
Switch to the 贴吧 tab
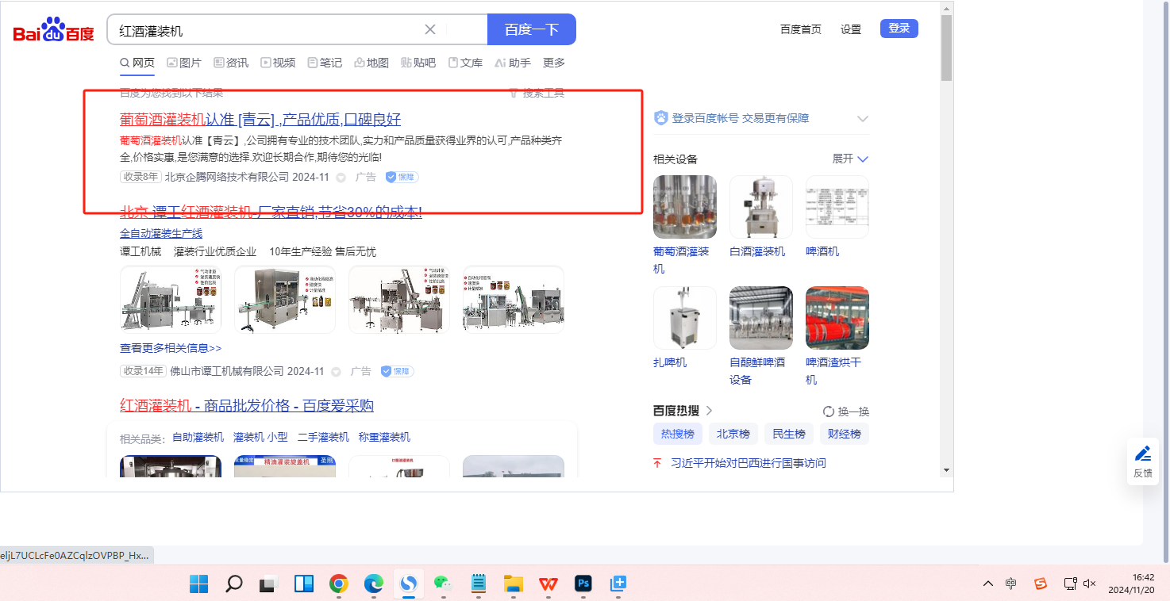click(x=418, y=63)
